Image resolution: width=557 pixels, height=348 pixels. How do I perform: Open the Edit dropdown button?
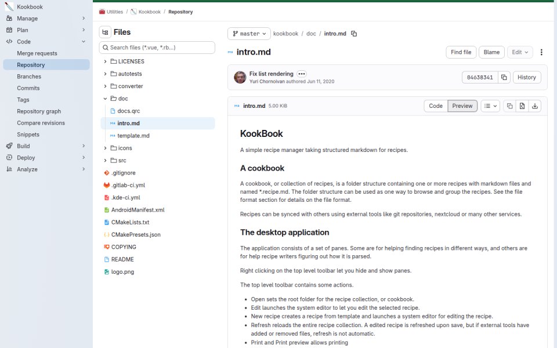(x=520, y=52)
